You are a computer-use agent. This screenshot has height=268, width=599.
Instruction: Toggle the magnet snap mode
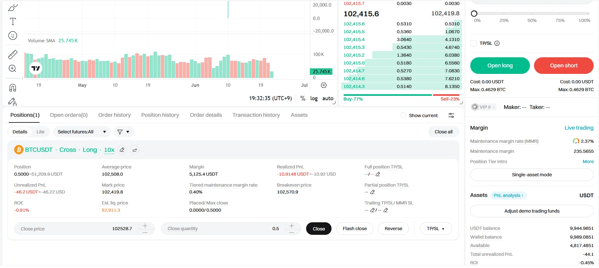[13, 88]
